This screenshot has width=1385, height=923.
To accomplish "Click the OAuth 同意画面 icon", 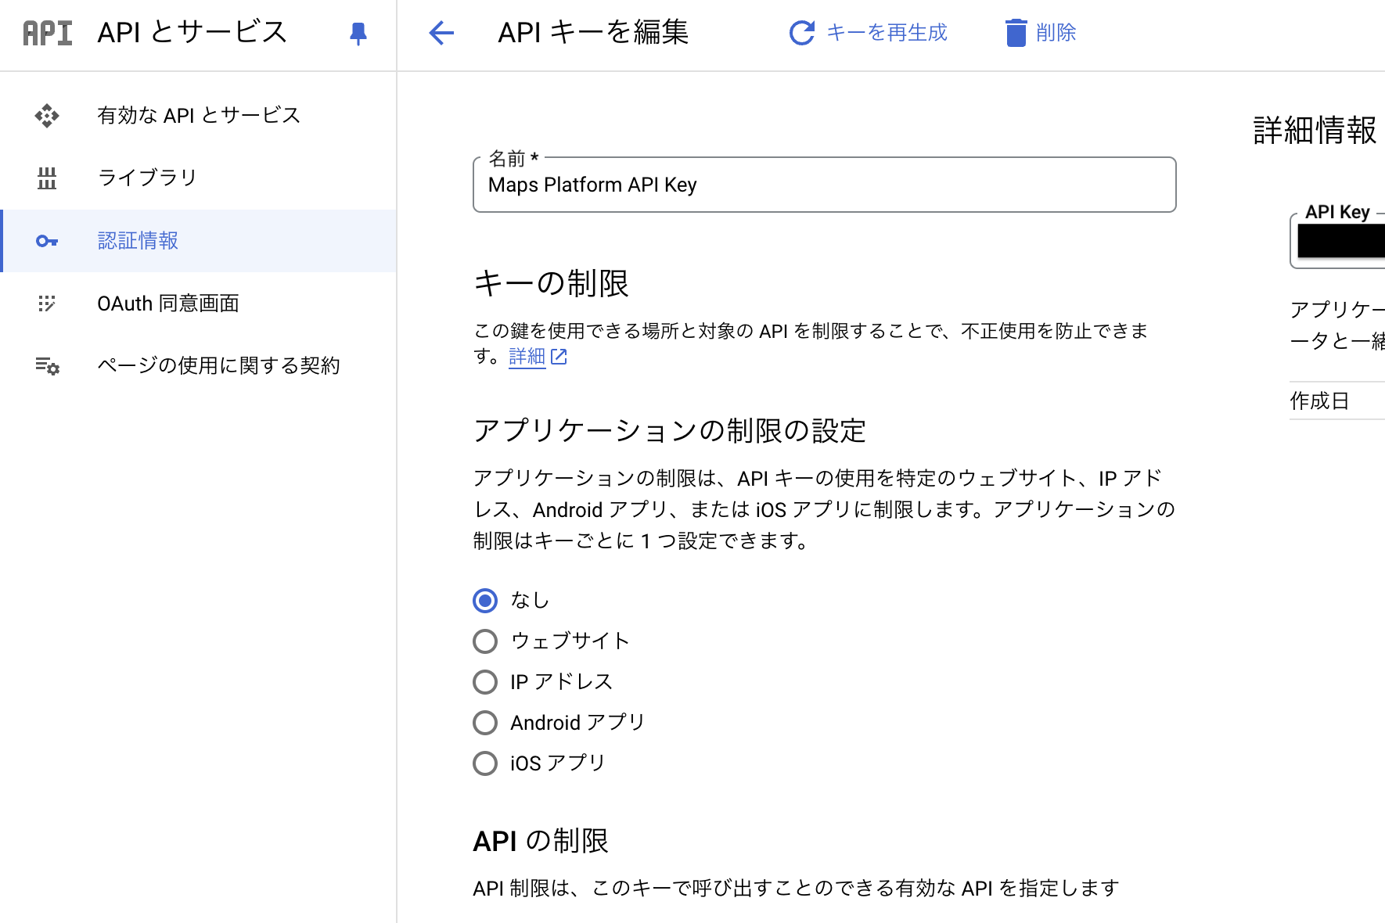I will point(47,303).
